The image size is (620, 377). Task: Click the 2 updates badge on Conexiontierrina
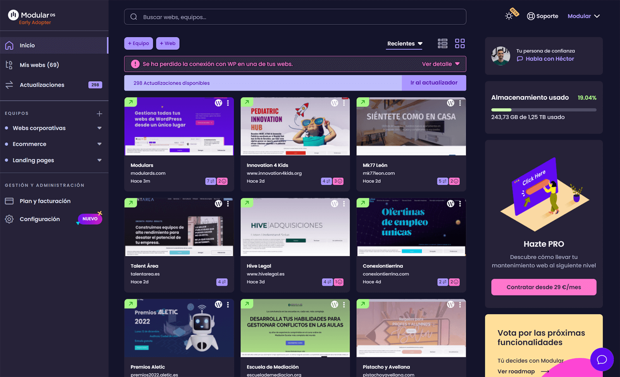(442, 282)
